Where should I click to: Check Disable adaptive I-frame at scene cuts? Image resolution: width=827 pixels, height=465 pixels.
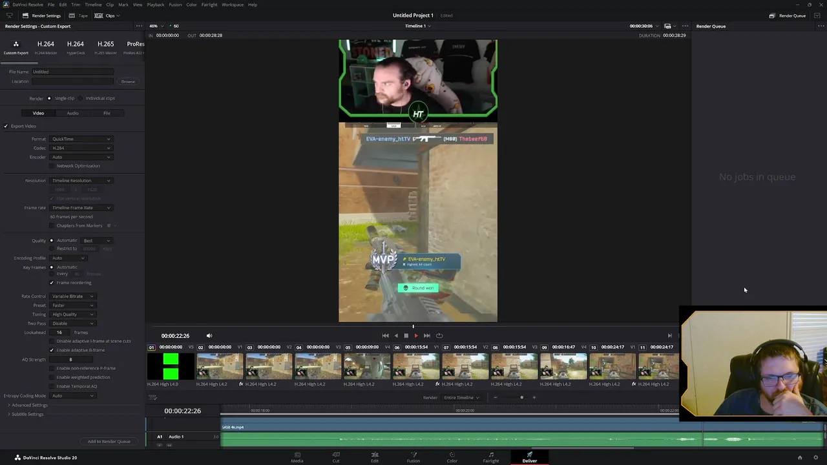(52, 341)
